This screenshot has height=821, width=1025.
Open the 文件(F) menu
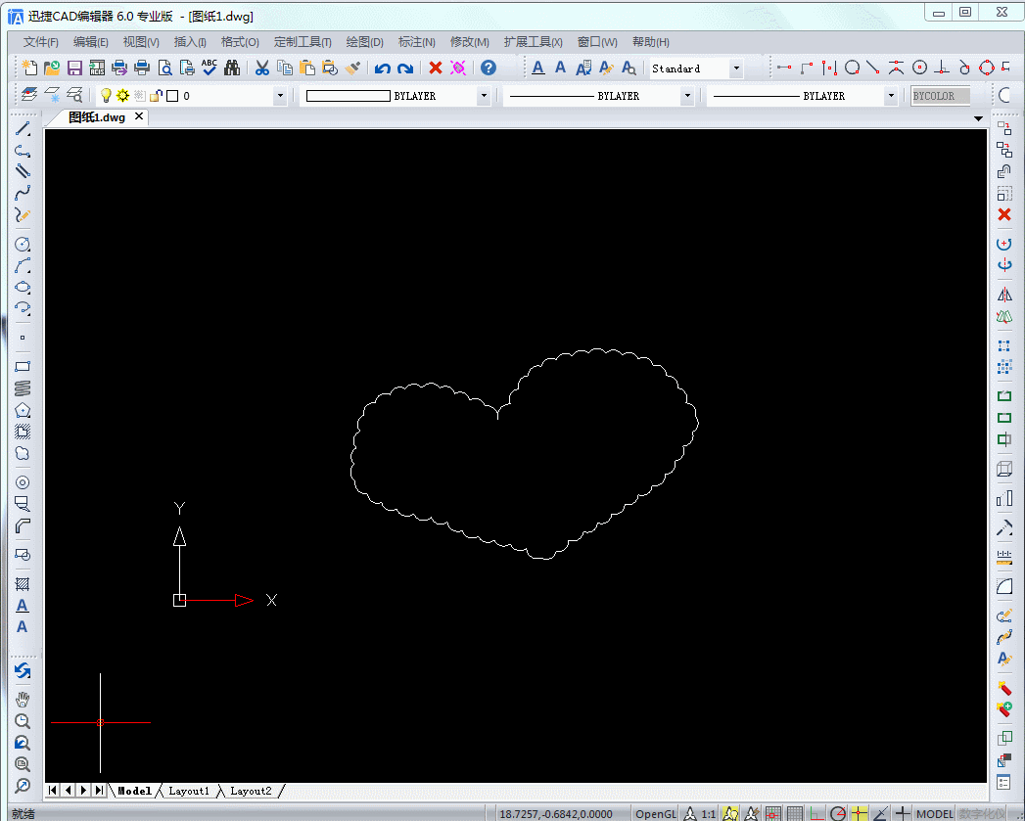point(40,42)
